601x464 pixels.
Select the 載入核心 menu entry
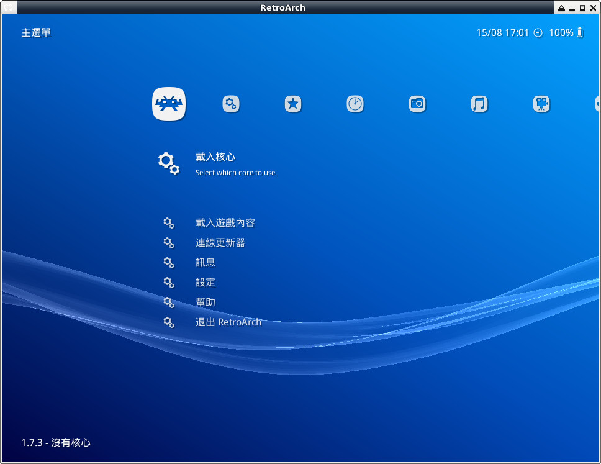(x=215, y=157)
